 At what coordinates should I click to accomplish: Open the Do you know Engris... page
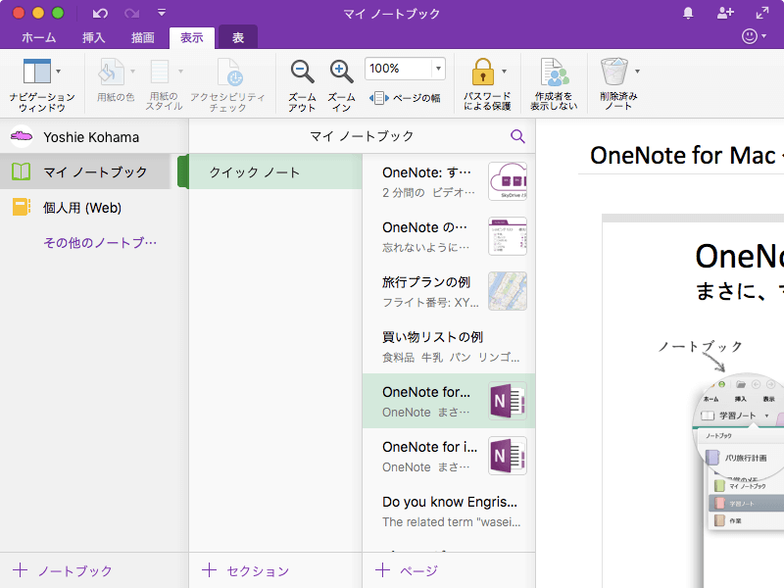click(x=449, y=511)
